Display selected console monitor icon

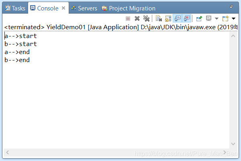(x=208, y=18)
